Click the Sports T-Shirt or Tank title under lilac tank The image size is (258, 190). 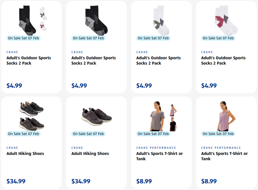[224, 156]
